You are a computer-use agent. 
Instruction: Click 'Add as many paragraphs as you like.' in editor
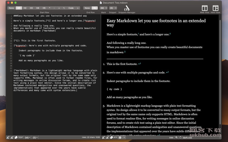41,60
